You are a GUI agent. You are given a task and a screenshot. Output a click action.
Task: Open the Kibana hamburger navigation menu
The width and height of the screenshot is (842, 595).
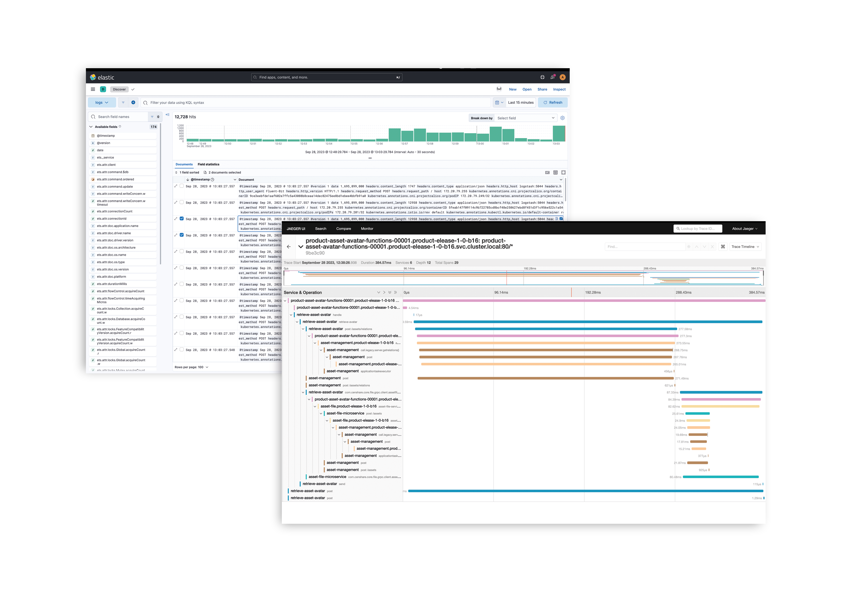[x=93, y=89]
